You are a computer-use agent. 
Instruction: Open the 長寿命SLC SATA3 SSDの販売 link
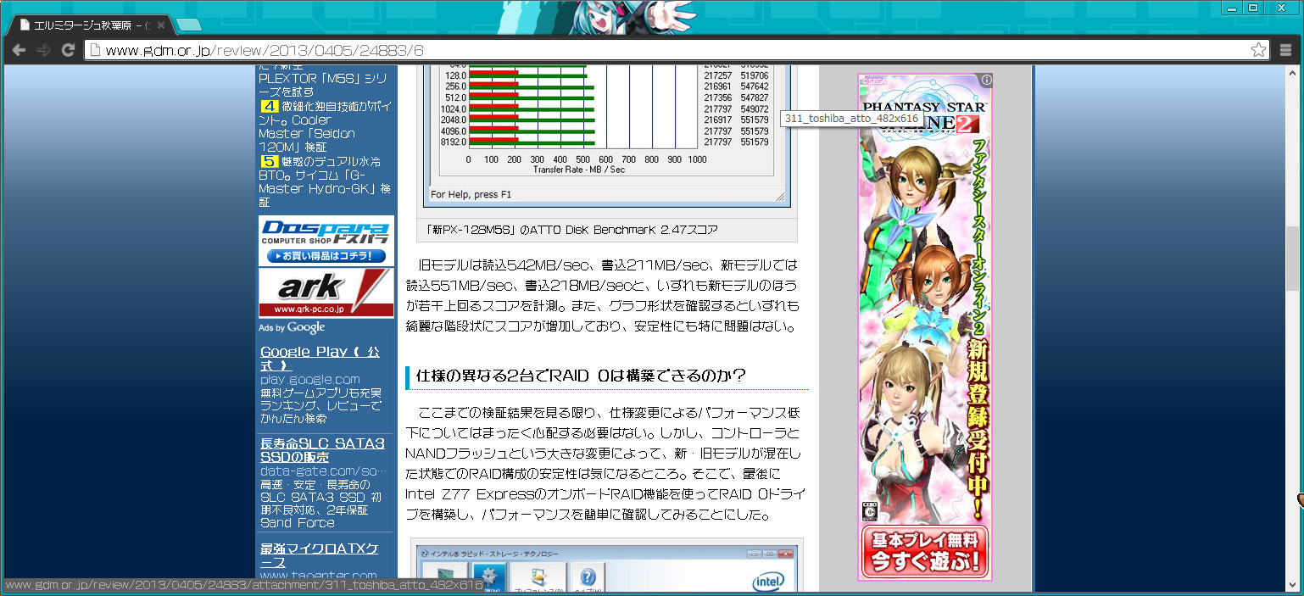[x=322, y=450]
